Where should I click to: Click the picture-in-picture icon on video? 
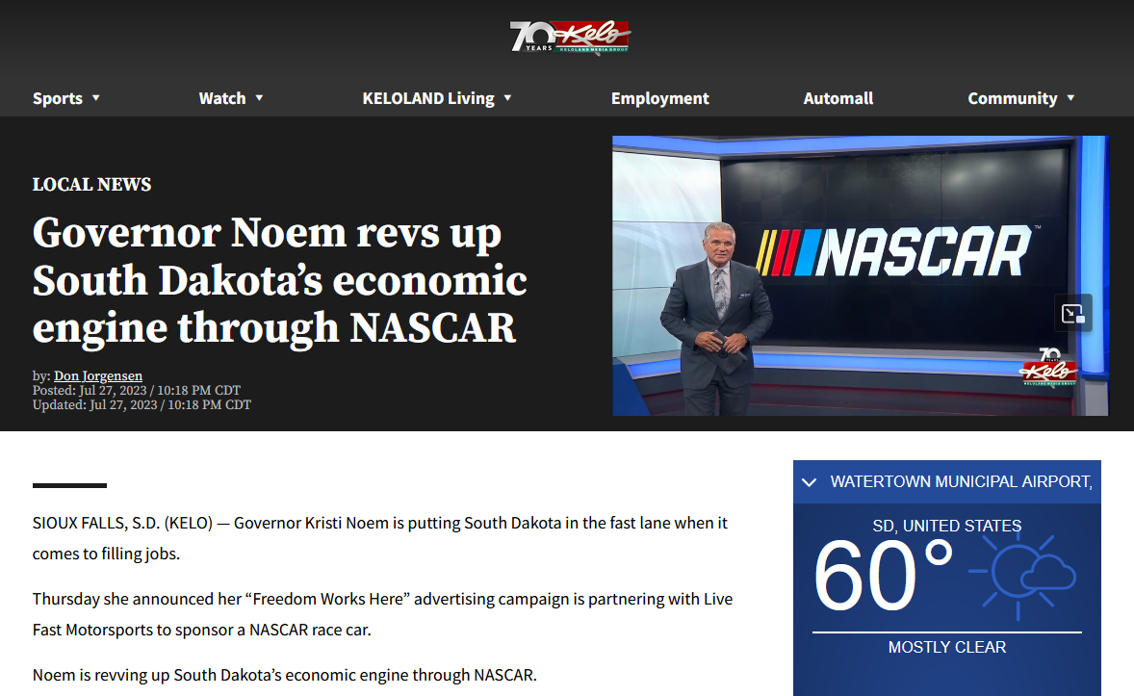pyautogui.click(x=1072, y=313)
